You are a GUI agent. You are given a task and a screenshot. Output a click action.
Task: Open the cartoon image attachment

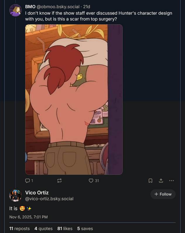(x=74, y=100)
